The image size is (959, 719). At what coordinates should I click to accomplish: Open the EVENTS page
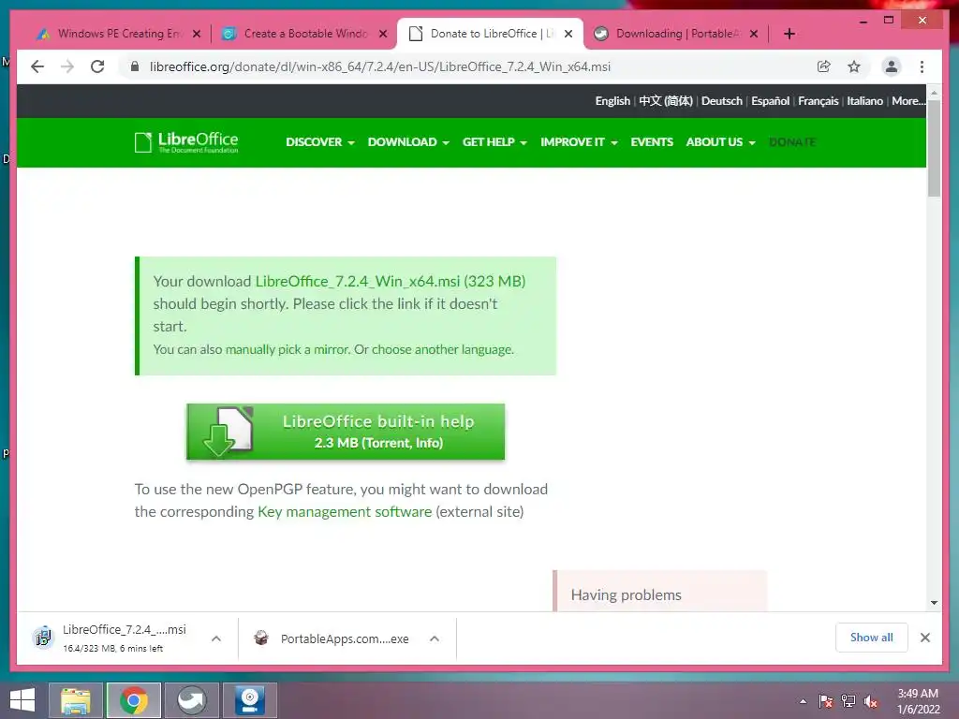pyautogui.click(x=652, y=142)
